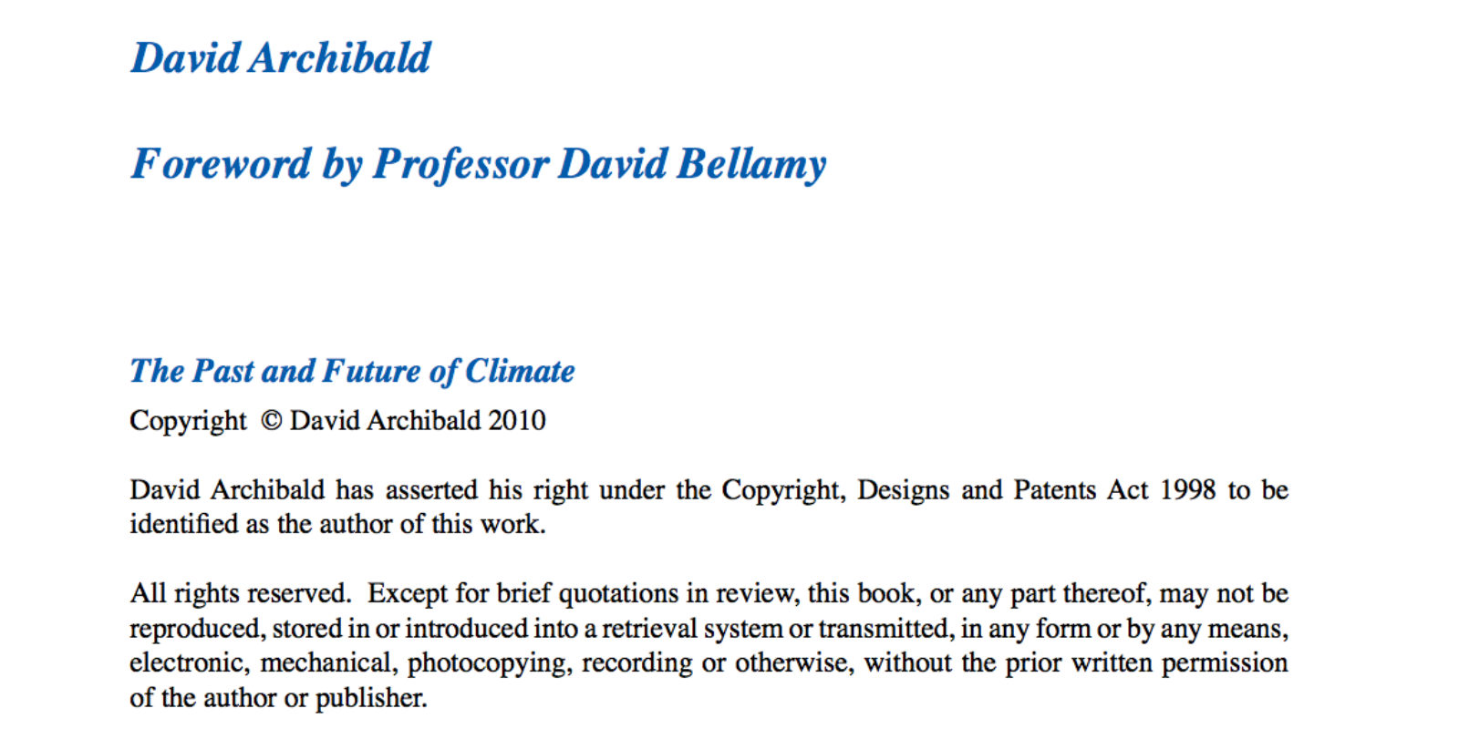The width and height of the screenshot is (1459, 729).
Task: Click the "David Archibald" blue author heading
Action: click(x=281, y=58)
